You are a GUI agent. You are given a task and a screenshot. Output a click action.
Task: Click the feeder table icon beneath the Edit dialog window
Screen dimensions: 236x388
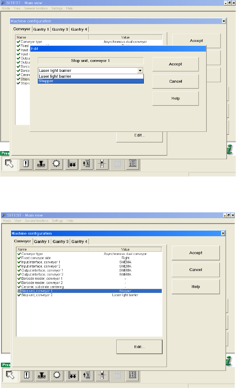click(132, 164)
